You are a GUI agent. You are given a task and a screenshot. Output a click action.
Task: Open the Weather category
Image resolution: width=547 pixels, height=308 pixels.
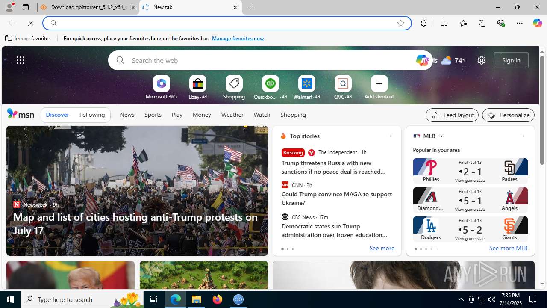[232, 115]
